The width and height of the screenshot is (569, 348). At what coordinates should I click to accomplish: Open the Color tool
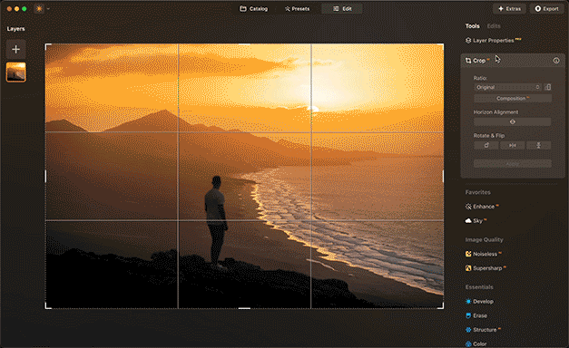[476, 343]
